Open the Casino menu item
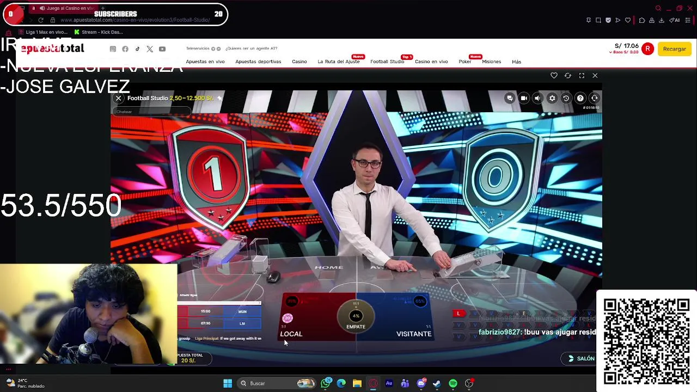 [299, 62]
